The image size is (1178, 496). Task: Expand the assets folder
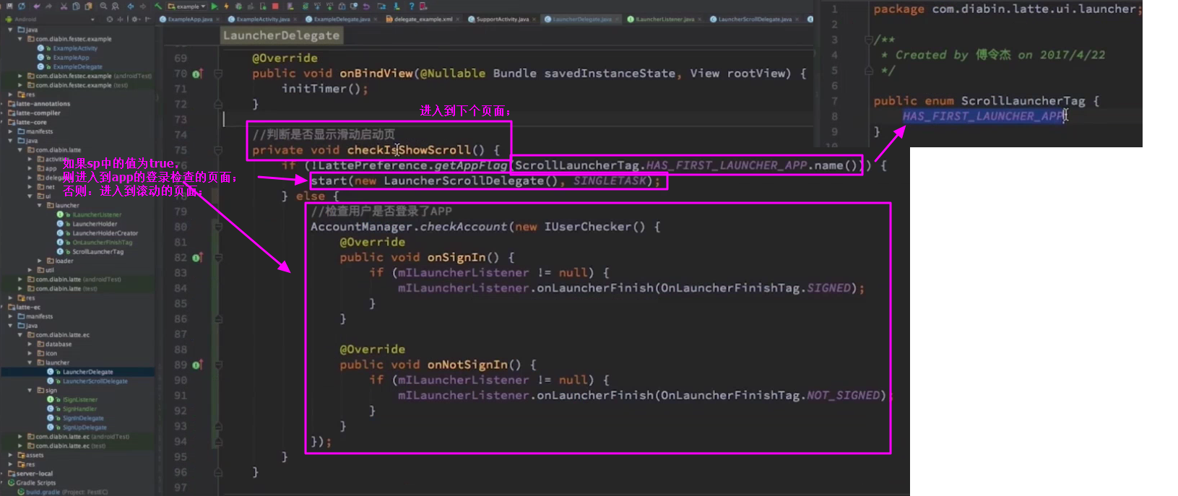[x=12, y=455]
